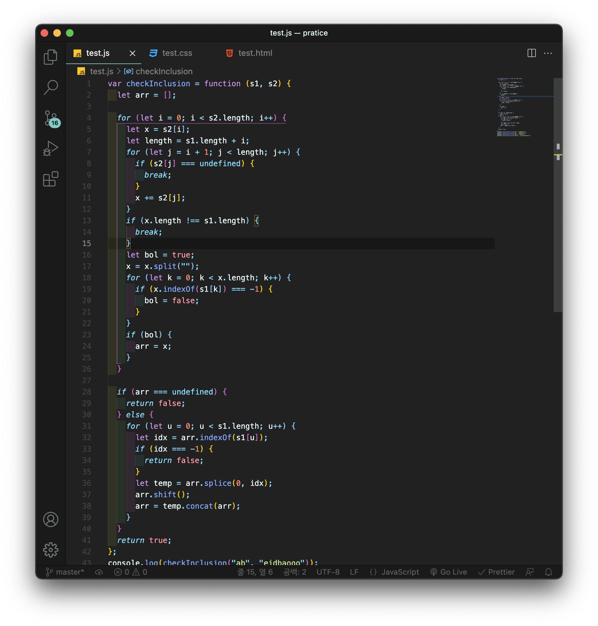Close the test.js tab
This screenshot has height=626, width=598.
click(133, 53)
